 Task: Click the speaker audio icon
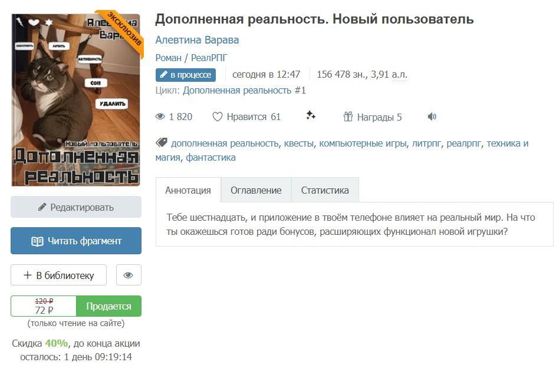[x=432, y=117]
